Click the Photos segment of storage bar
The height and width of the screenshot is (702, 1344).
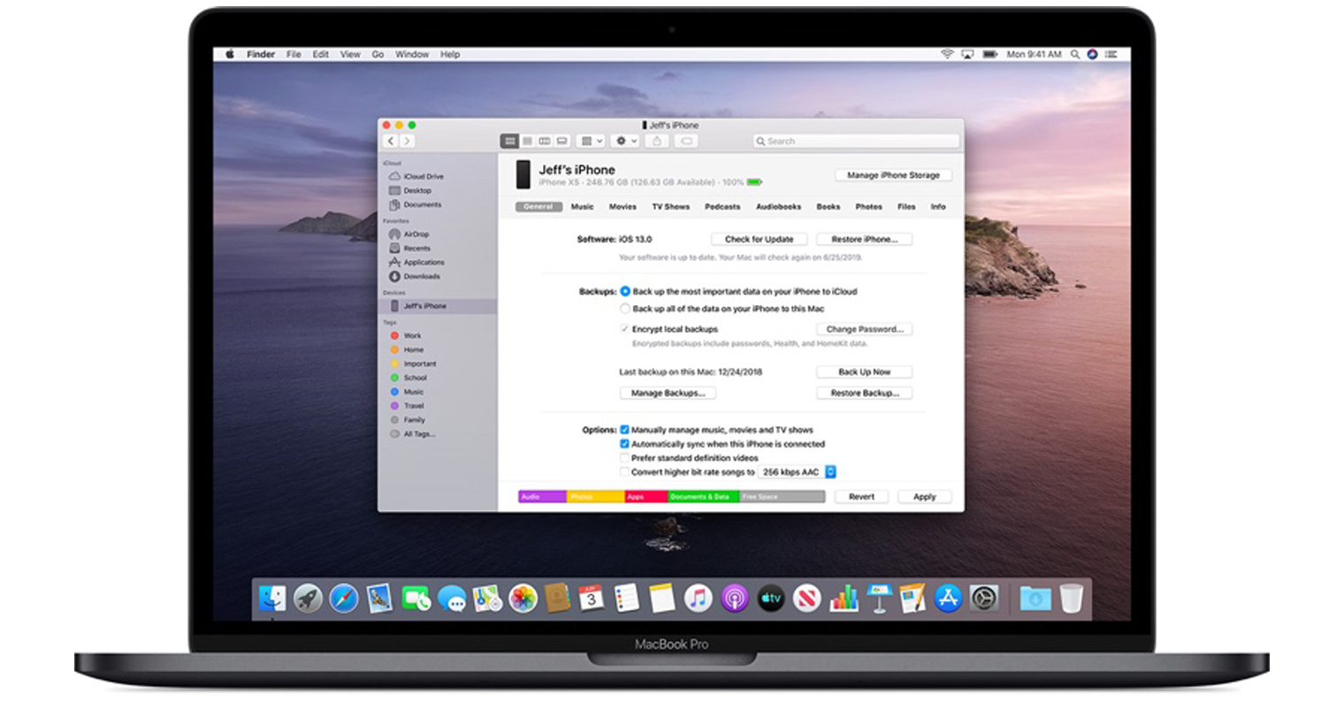[595, 497]
